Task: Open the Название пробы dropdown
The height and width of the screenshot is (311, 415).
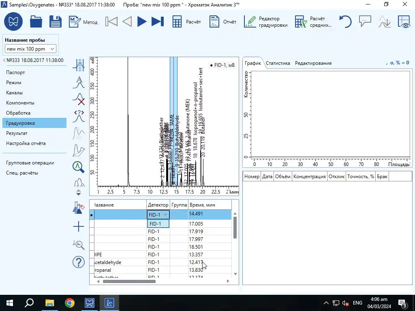Action: (x=30, y=49)
